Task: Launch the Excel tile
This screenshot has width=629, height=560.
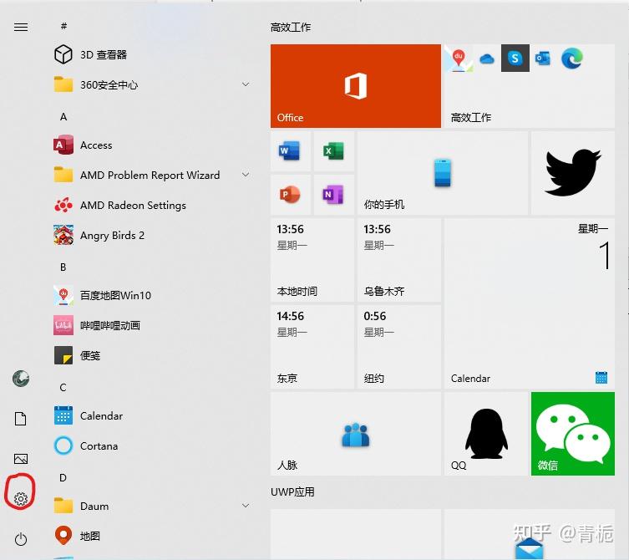Action: pos(334,151)
